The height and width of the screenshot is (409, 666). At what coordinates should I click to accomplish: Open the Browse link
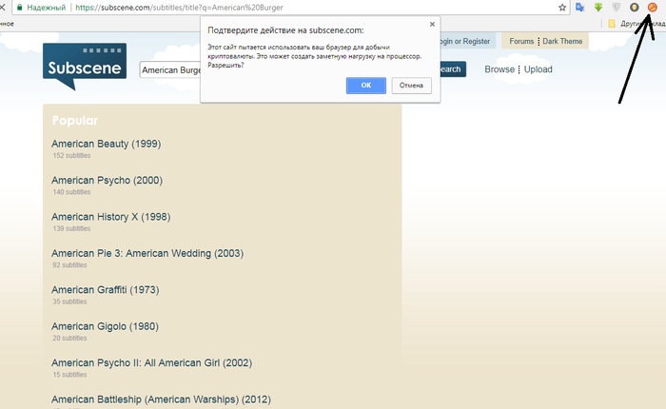click(x=499, y=69)
